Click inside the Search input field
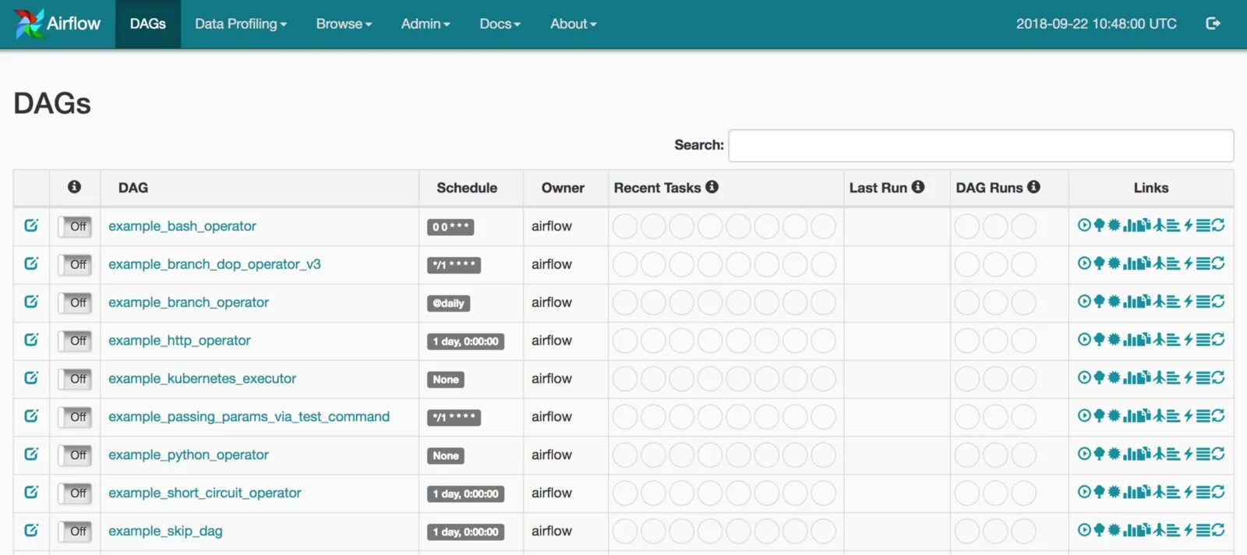This screenshot has width=1247, height=555. coord(980,146)
